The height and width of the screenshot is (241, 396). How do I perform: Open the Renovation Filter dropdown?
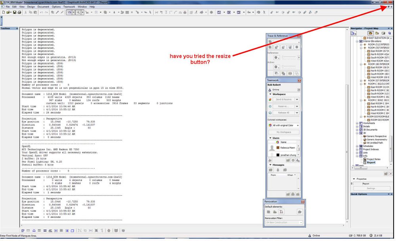point(283,222)
